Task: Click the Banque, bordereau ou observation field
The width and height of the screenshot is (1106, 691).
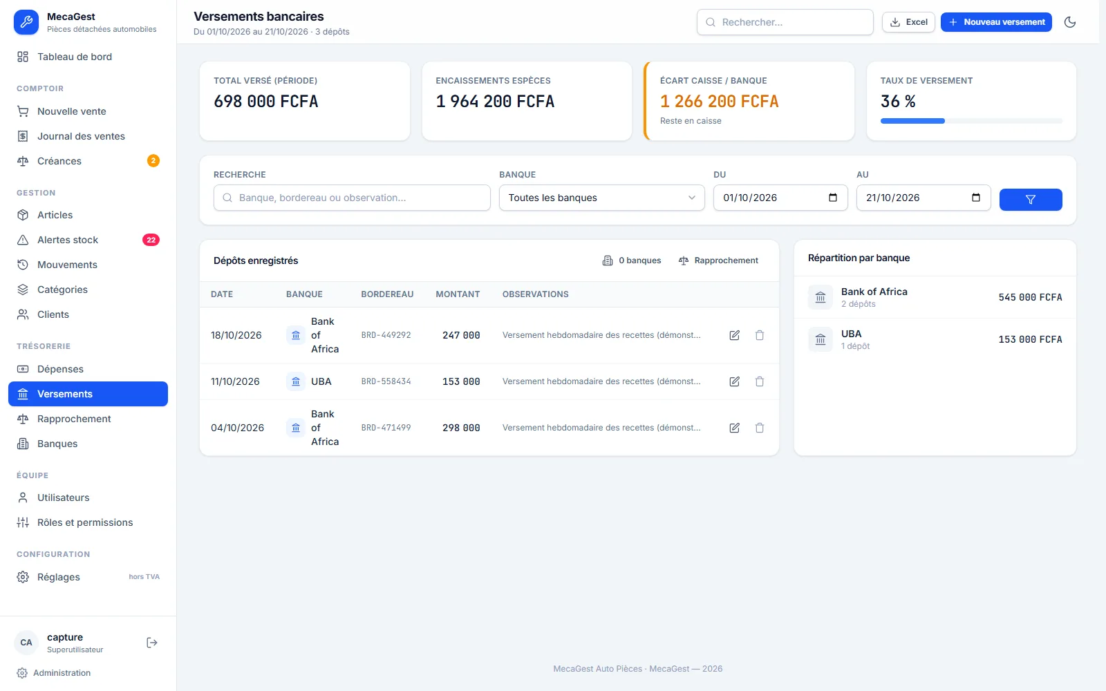Action: [352, 198]
